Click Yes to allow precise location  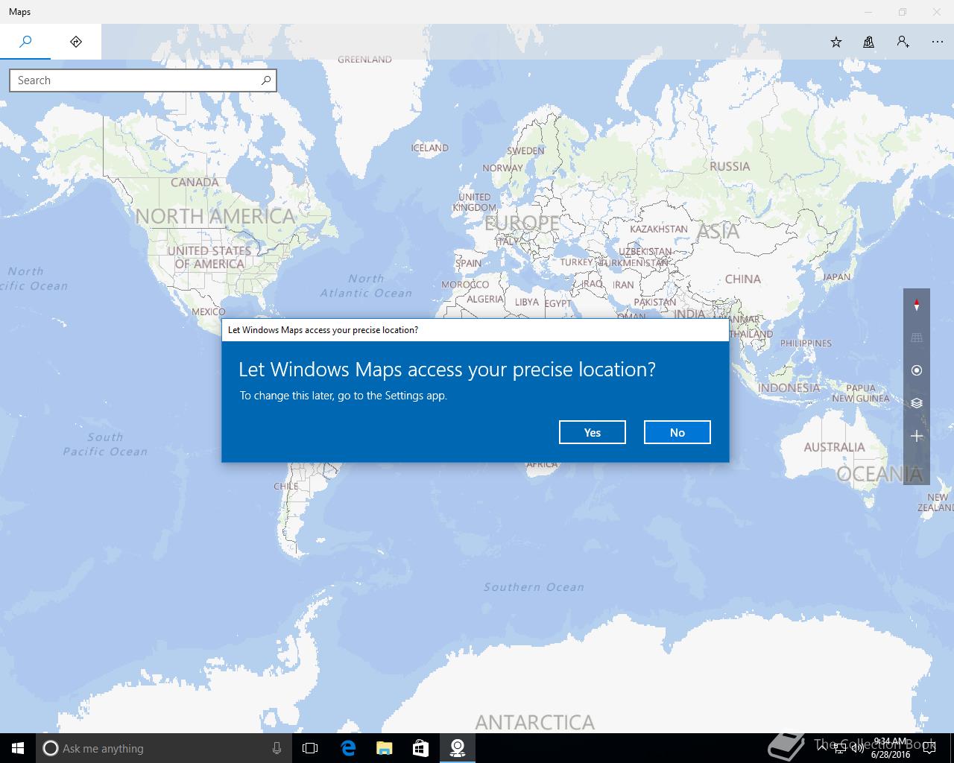tap(593, 432)
